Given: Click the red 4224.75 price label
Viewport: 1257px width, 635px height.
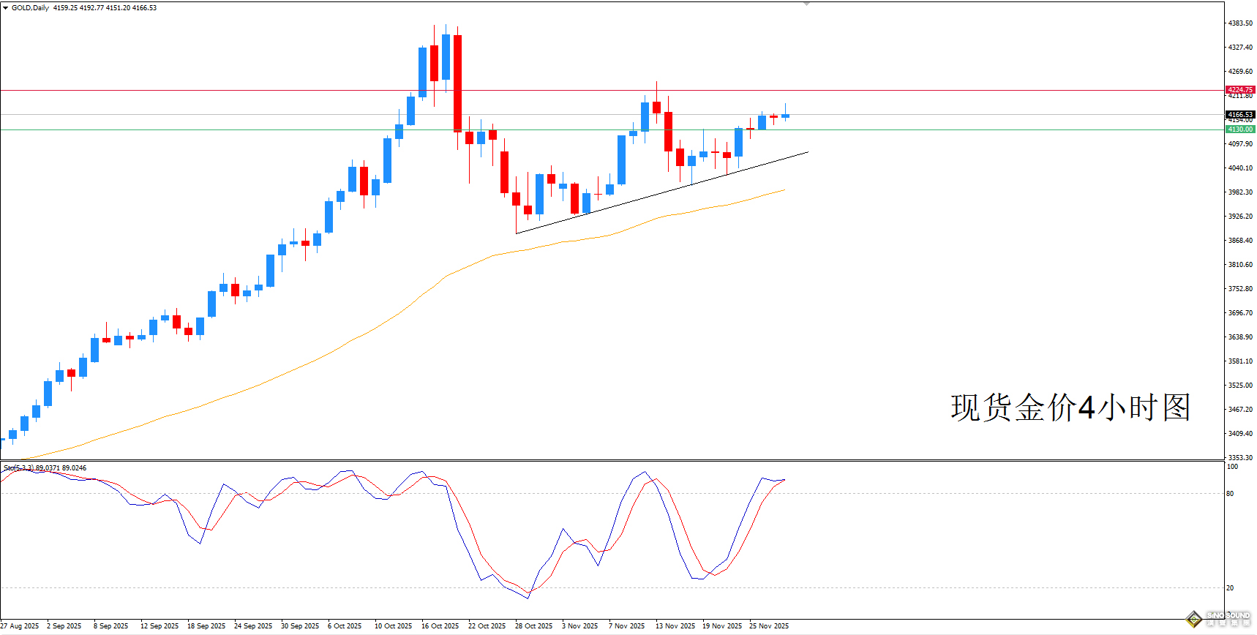Looking at the screenshot, I should 1240,90.
